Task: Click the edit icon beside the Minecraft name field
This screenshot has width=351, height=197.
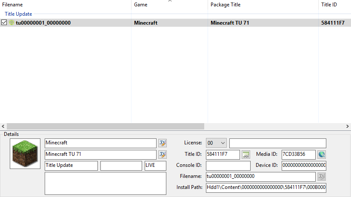Action: click(x=162, y=143)
